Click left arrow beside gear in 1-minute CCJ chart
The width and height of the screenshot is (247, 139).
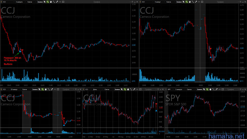tap(130, 2)
